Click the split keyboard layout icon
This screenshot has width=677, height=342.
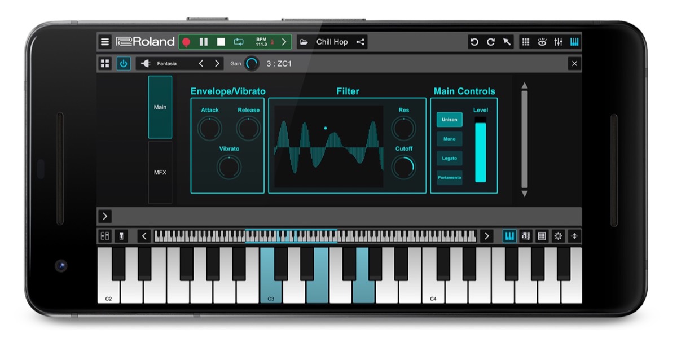(105, 236)
